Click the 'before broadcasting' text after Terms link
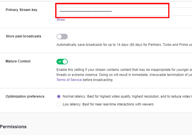This screenshot has width=192, height=135. [98, 80]
